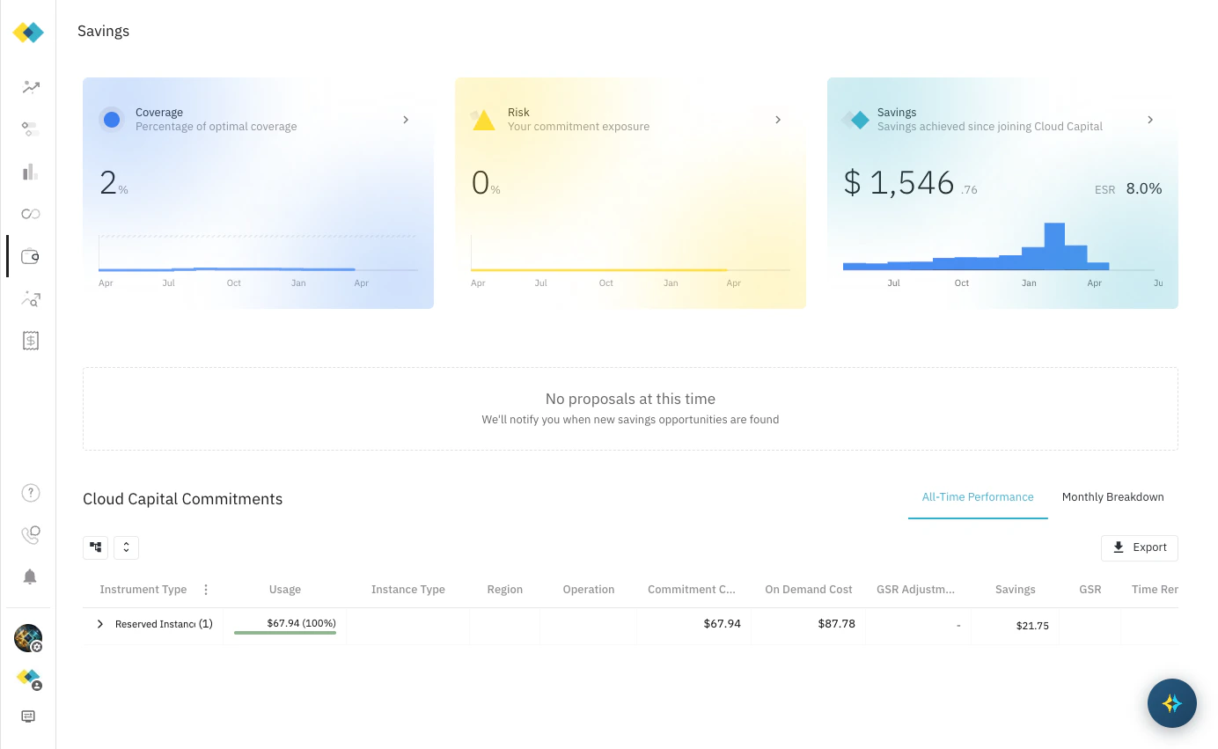This screenshot has width=1218, height=749.
Task: Click the ESR 8.0% value
Action: [x=1128, y=188]
